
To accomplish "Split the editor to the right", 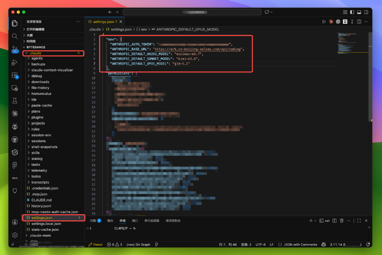I will [359, 22].
